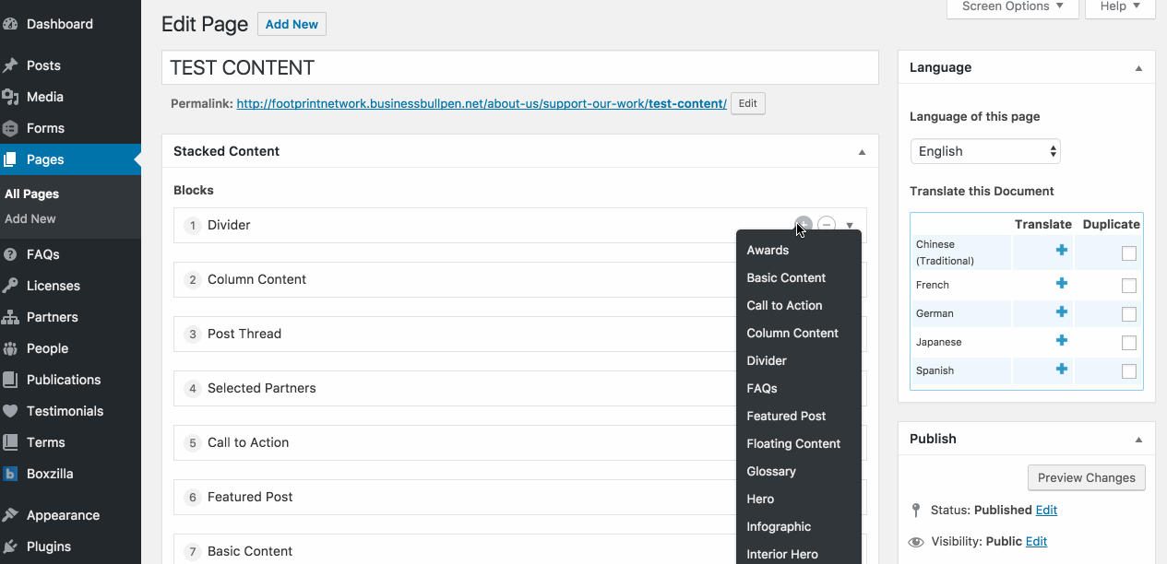Open the English language select box
Viewport: 1167px width, 564px height.
[x=985, y=151]
